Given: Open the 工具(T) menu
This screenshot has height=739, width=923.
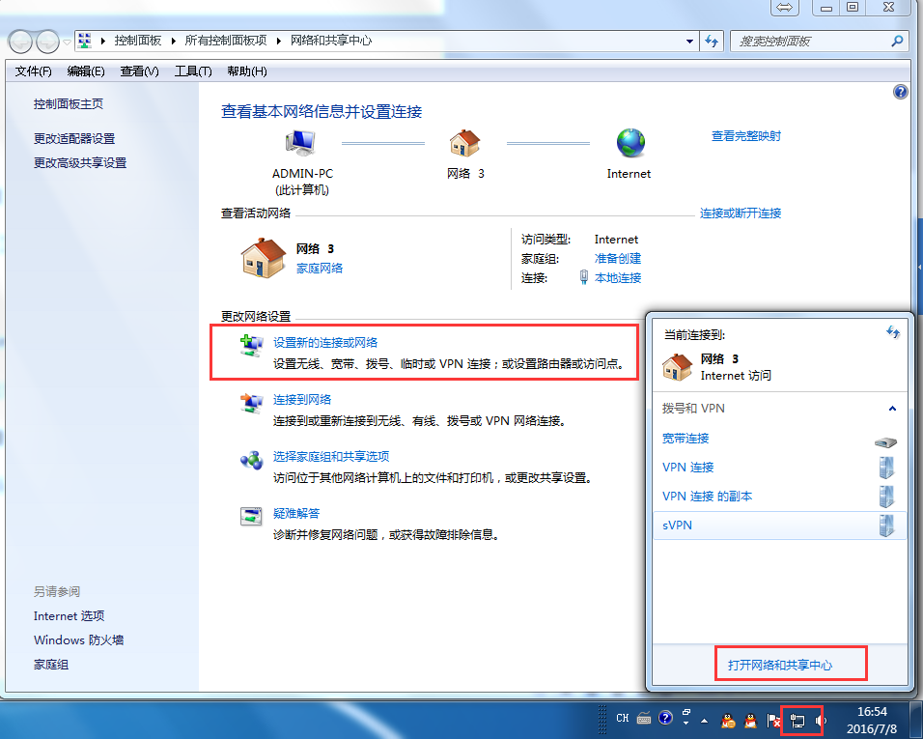Looking at the screenshot, I should [x=193, y=71].
